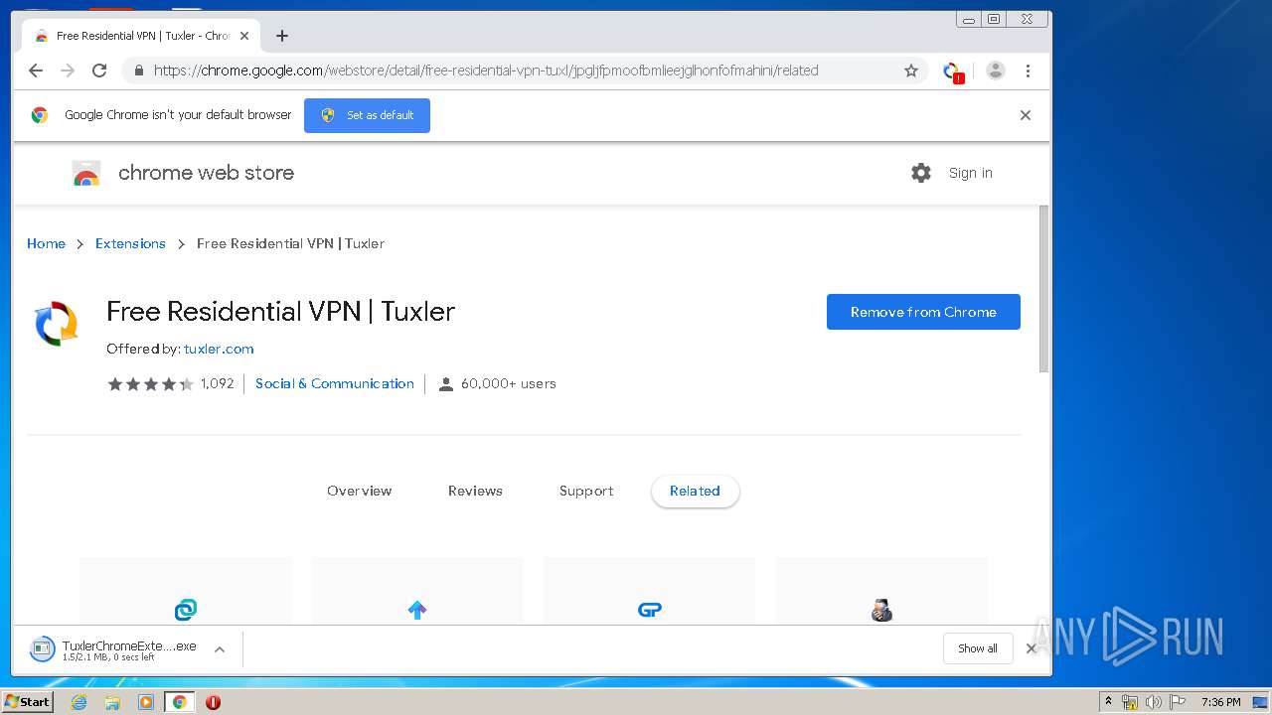The height and width of the screenshot is (715, 1272).
Task: Click the page vertical scrollbar
Action: click(x=1043, y=288)
